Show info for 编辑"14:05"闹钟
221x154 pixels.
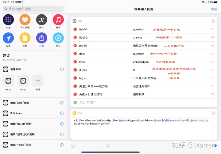point(62,145)
